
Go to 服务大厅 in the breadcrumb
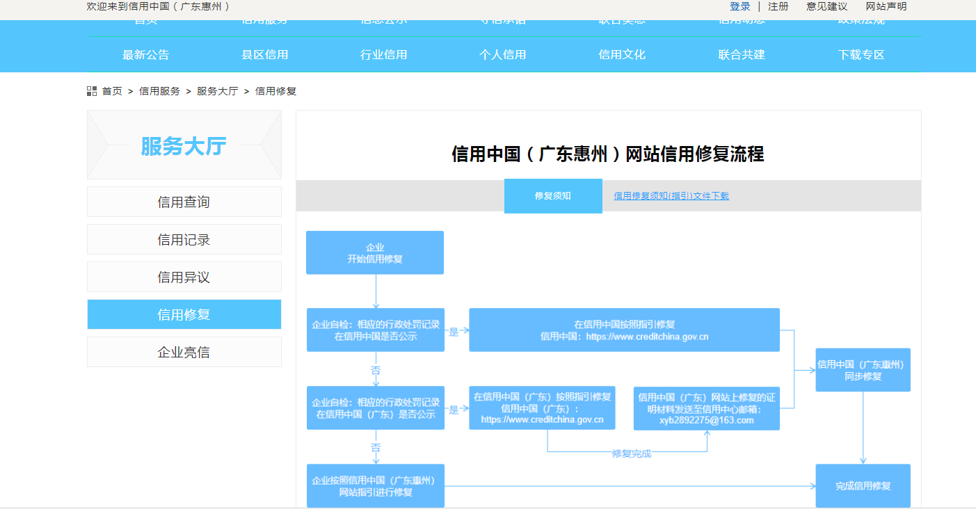pyautogui.click(x=218, y=91)
